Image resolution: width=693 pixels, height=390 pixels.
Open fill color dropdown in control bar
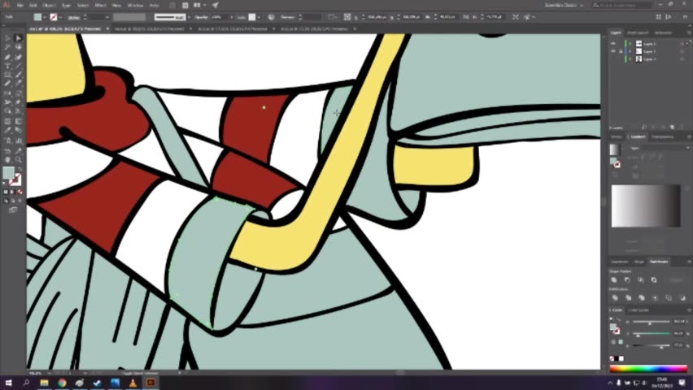45,17
